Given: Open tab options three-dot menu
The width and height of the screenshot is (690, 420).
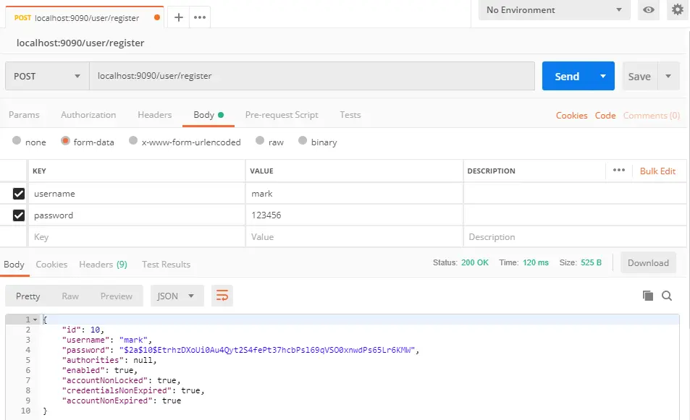Looking at the screenshot, I should pos(200,17).
